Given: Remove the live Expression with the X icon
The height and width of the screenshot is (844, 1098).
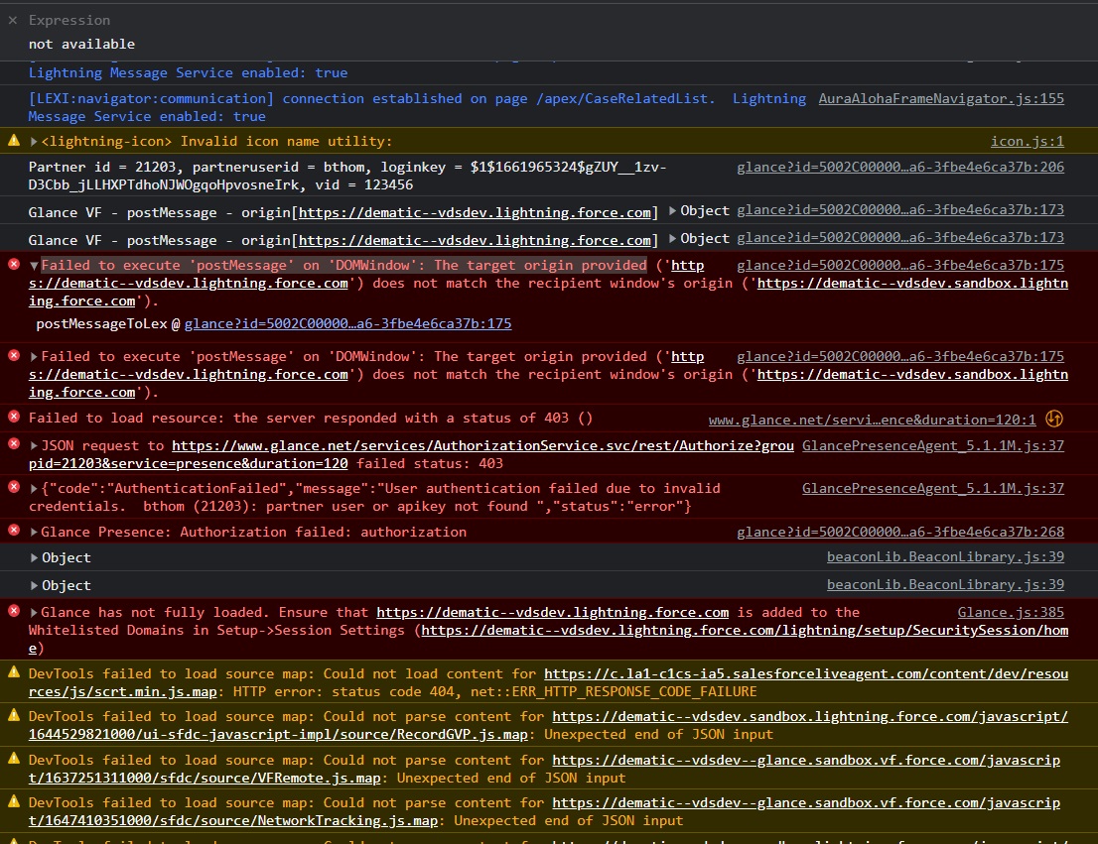Looking at the screenshot, I should click(13, 20).
